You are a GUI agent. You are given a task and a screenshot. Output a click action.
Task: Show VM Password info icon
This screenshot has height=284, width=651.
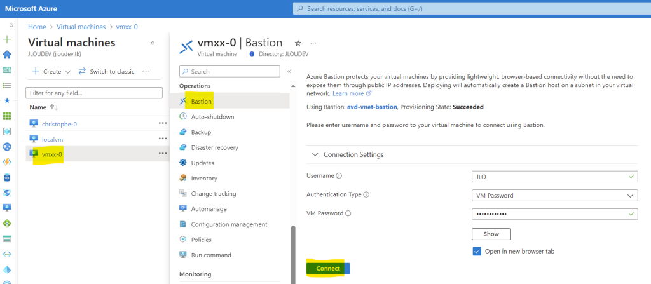pyautogui.click(x=348, y=213)
